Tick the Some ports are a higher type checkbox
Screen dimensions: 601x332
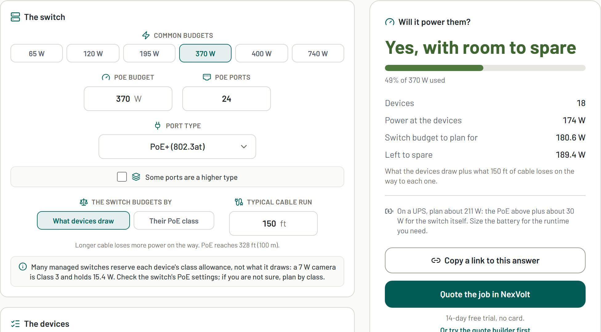122,177
